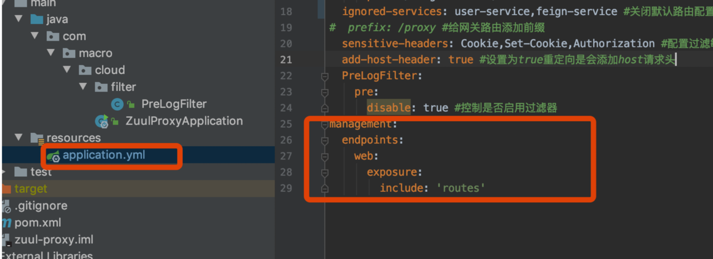Click the filter package icon
713x259 pixels.
point(101,87)
